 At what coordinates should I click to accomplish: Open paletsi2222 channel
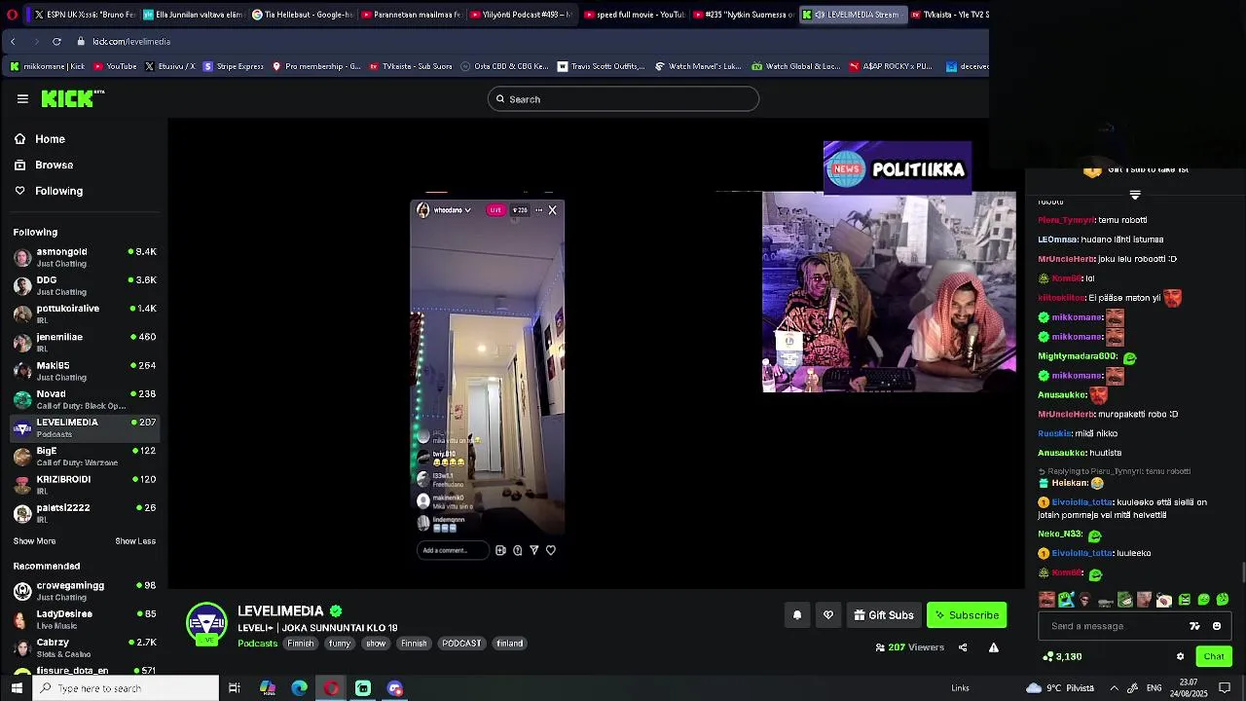coord(85,512)
